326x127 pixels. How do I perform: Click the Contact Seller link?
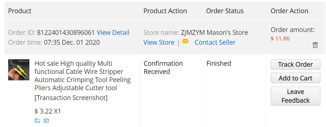[215, 42]
